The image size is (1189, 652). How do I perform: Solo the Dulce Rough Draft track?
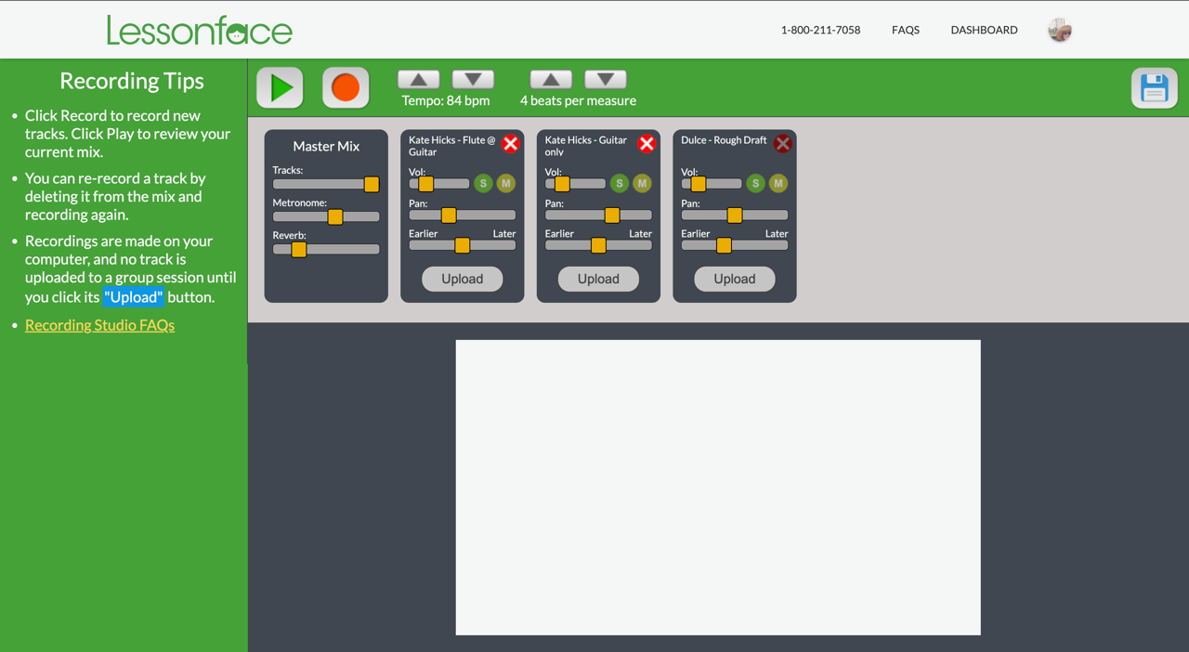coord(755,184)
